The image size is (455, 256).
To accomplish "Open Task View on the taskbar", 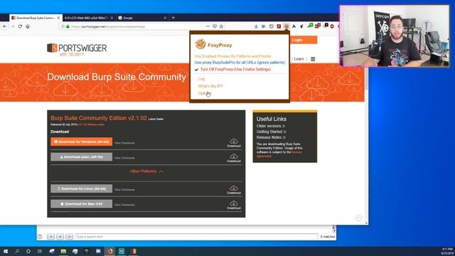I will tap(40, 251).
